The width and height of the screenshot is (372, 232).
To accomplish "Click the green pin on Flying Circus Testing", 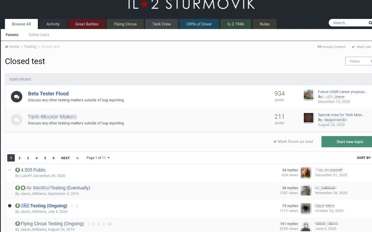I will [x=17, y=224].
